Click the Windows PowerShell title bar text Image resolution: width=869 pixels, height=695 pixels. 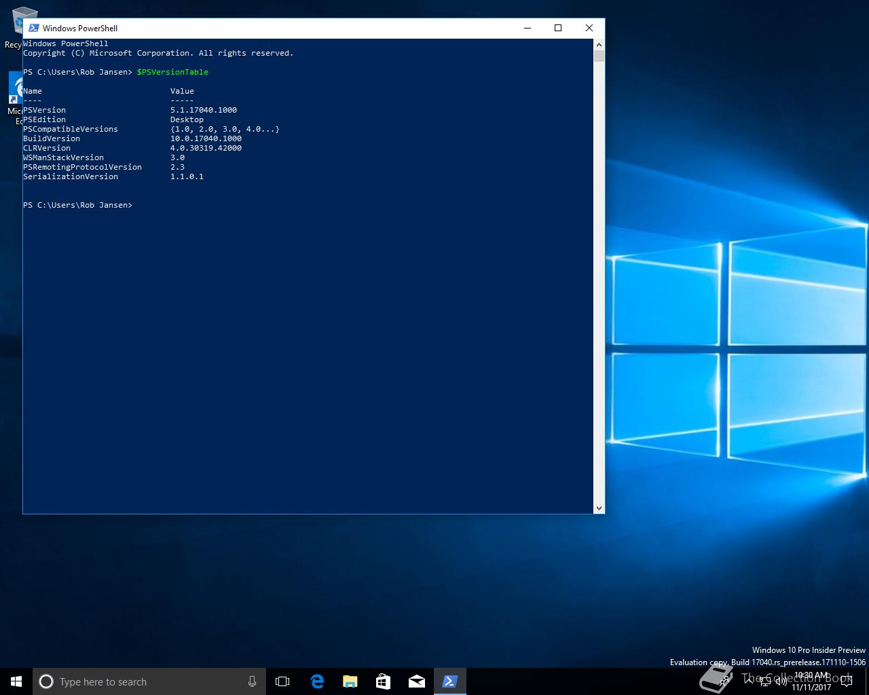pyautogui.click(x=80, y=28)
